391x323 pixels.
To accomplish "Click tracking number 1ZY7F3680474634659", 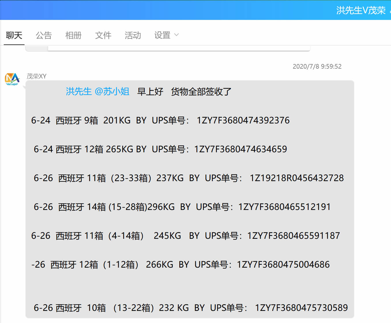I will (x=240, y=149).
